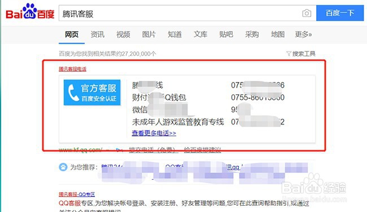Go to the 图片 tab

(149, 34)
